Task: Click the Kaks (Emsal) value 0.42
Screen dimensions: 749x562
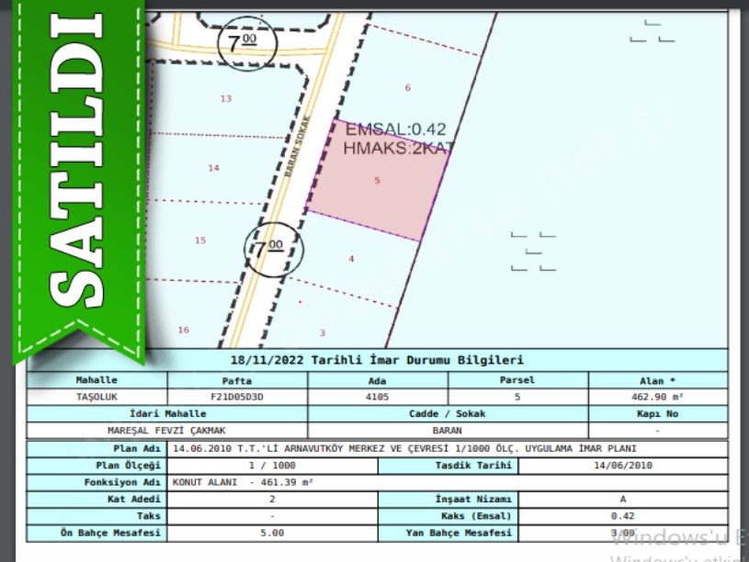Action: click(x=622, y=516)
